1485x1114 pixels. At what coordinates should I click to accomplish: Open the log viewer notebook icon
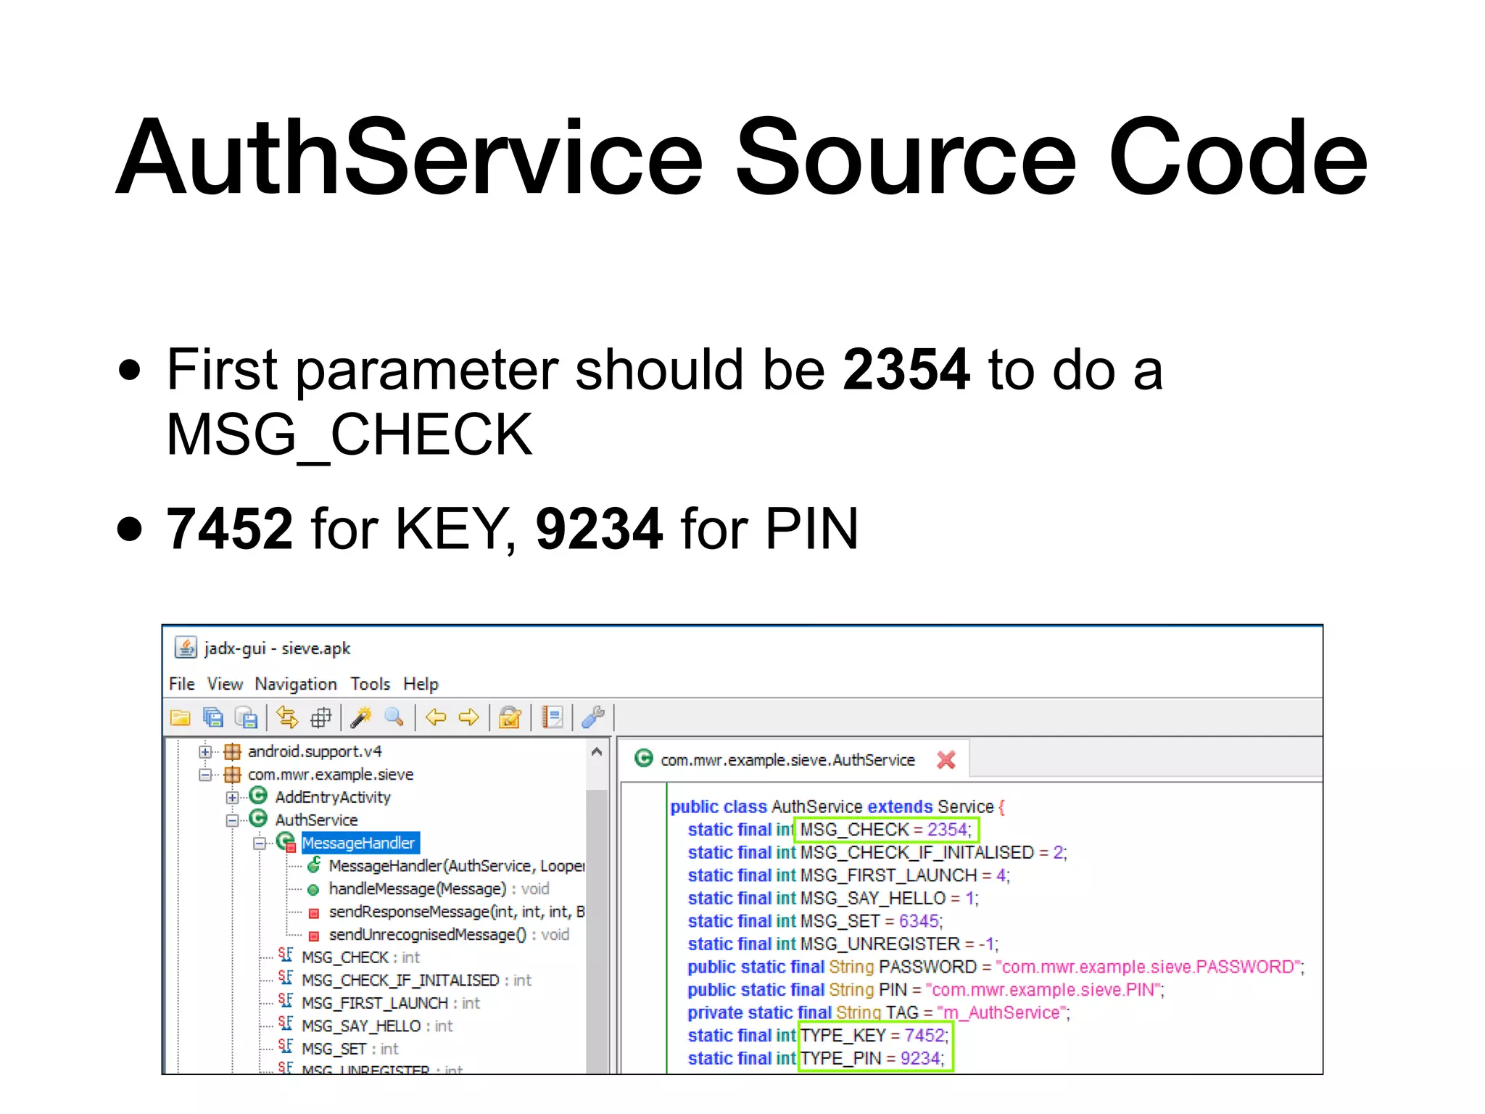tap(553, 718)
